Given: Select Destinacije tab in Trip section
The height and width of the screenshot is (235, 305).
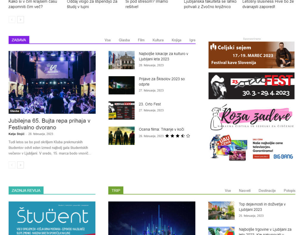Looking at the screenshot, I should pos(267,191).
